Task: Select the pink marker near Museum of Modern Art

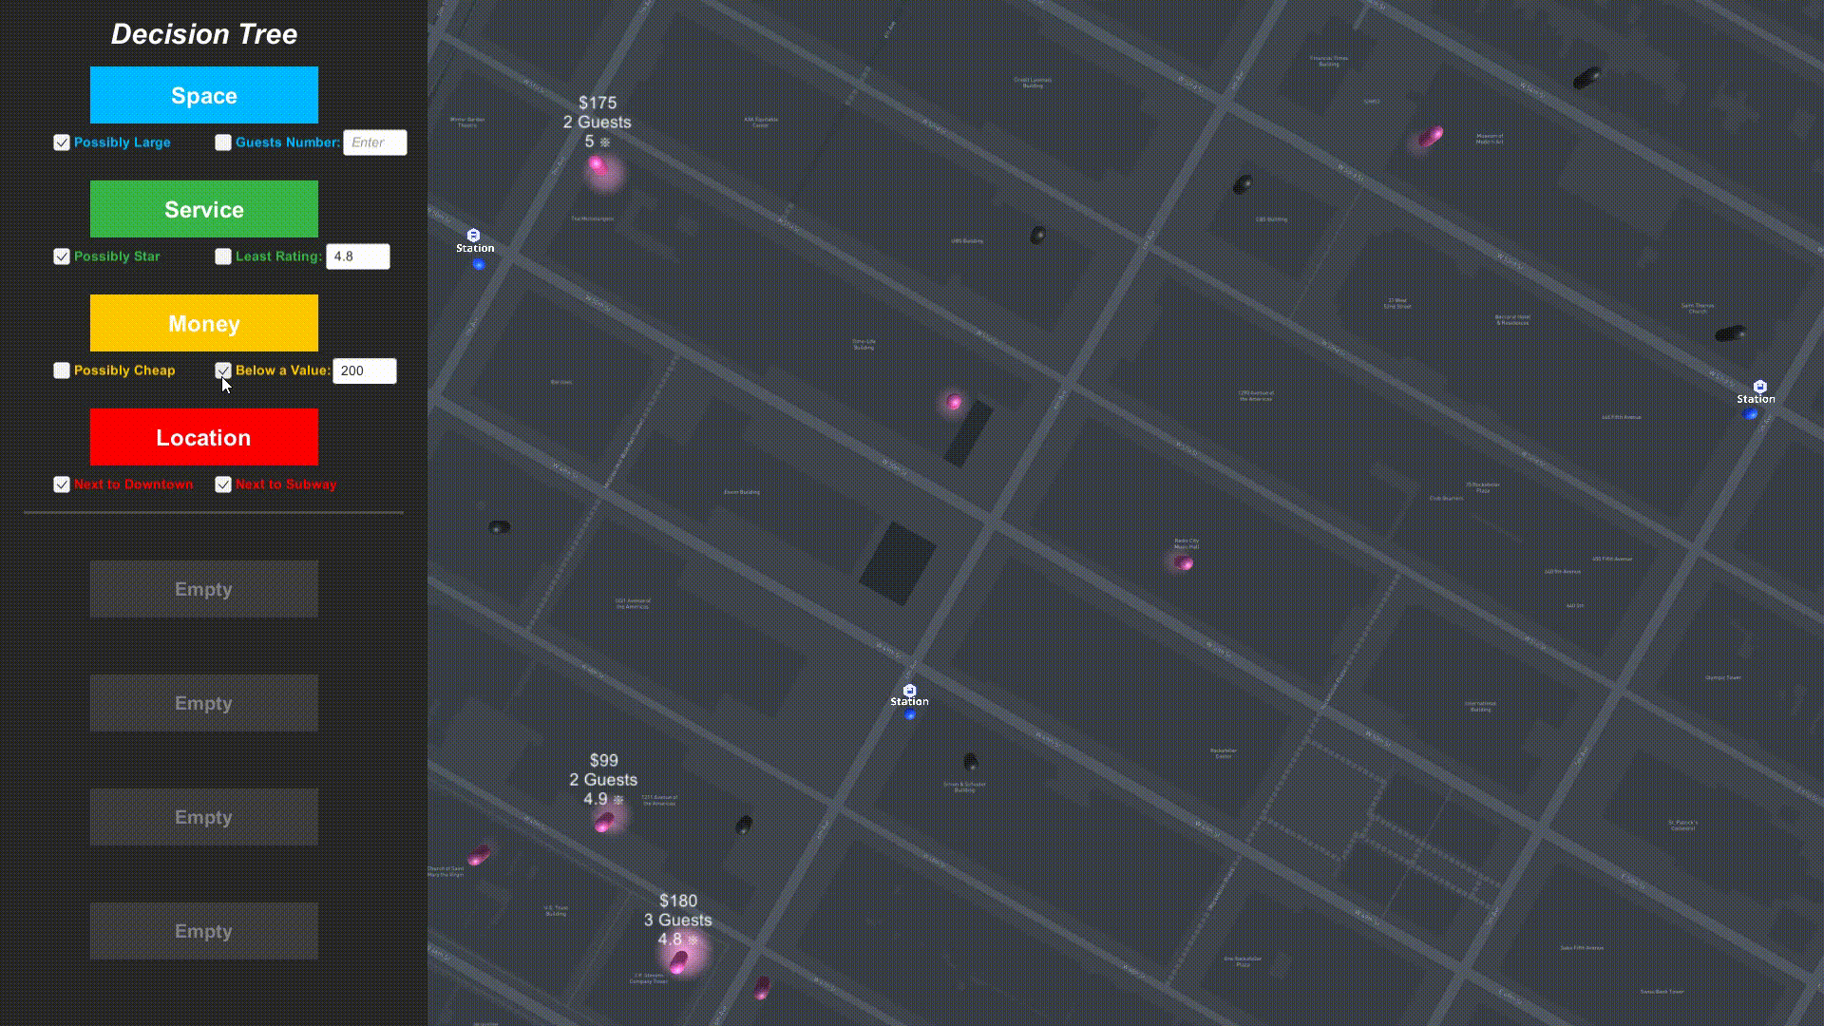Action: pyautogui.click(x=1430, y=137)
